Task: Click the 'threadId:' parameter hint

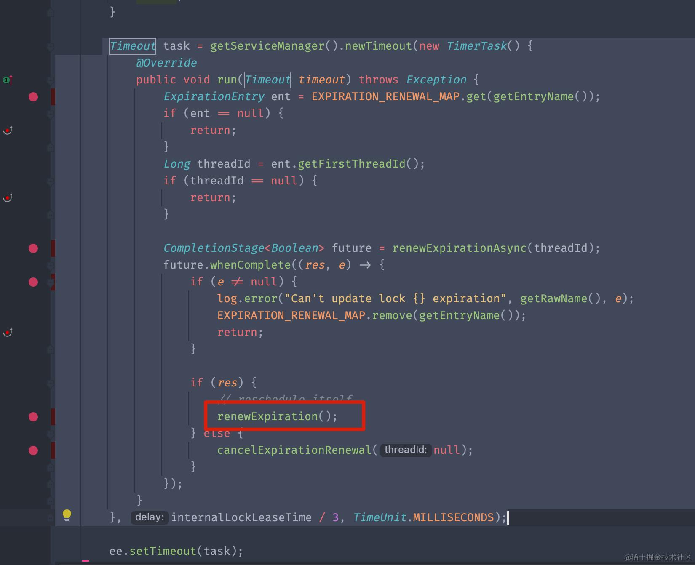Action: point(406,450)
